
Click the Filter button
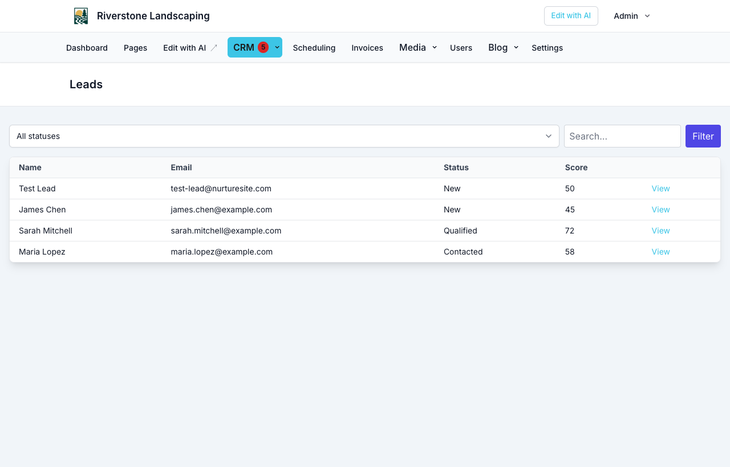click(703, 136)
